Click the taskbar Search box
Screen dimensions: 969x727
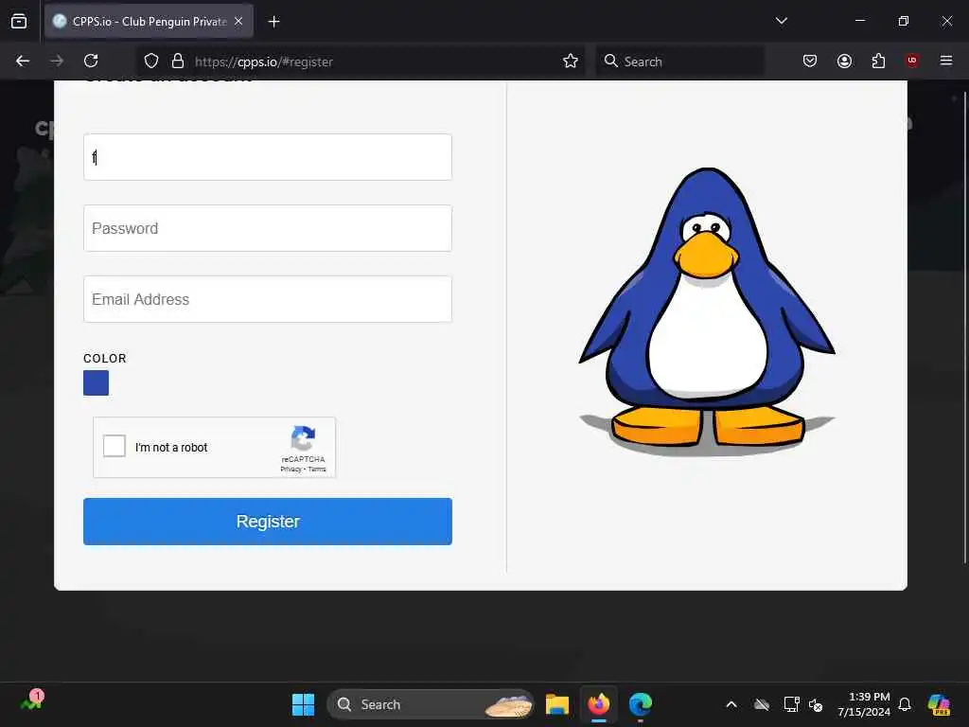(x=431, y=704)
